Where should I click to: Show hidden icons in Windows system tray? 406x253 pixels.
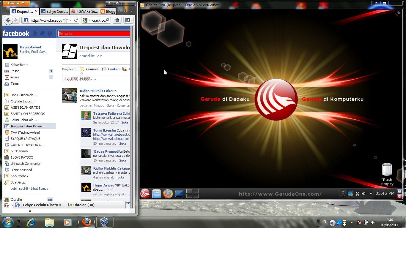click(352, 222)
